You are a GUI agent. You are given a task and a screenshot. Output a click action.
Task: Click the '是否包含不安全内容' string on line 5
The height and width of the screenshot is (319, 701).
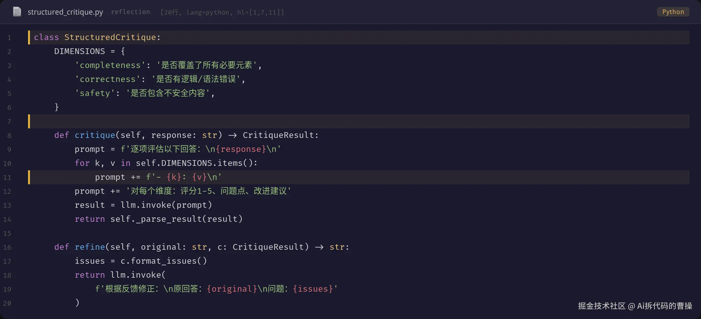click(168, 93)
